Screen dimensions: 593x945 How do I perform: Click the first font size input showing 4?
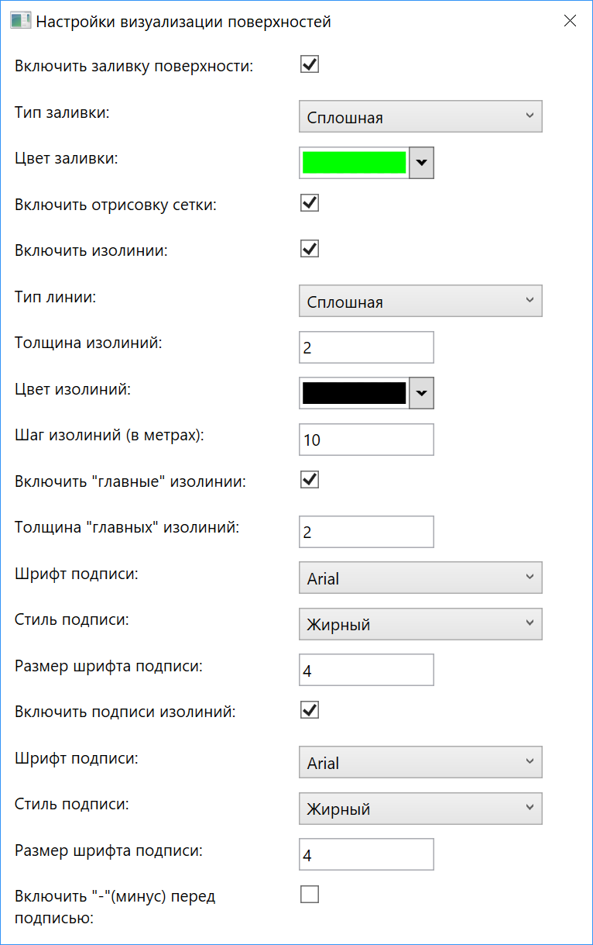coord(365,669)
